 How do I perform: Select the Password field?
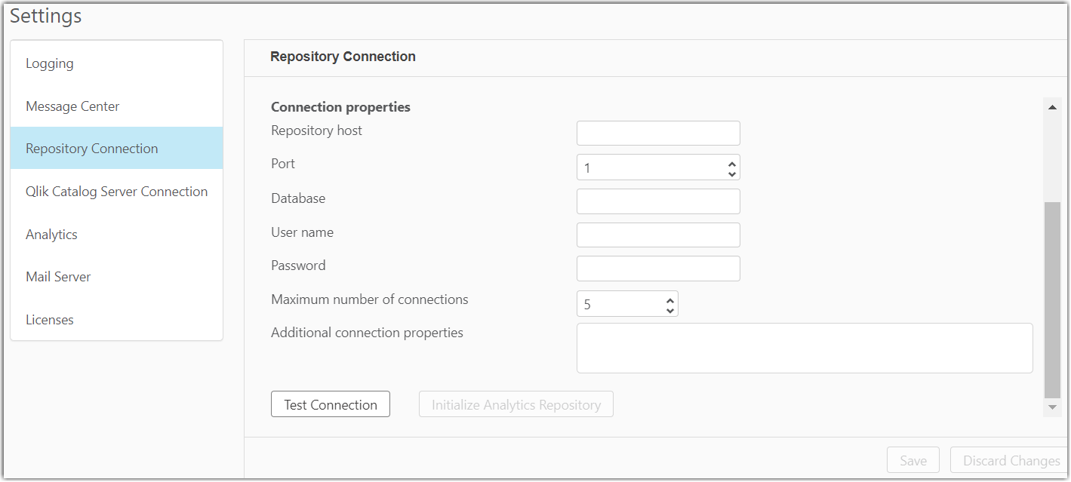click(x=657, y=269)
